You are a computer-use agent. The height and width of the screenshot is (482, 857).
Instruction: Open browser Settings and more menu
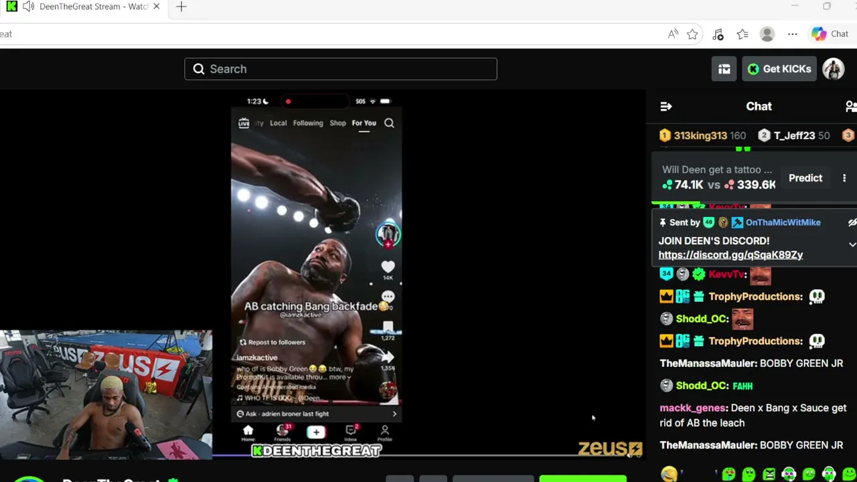pyautogui.click(x=793, y=34)
